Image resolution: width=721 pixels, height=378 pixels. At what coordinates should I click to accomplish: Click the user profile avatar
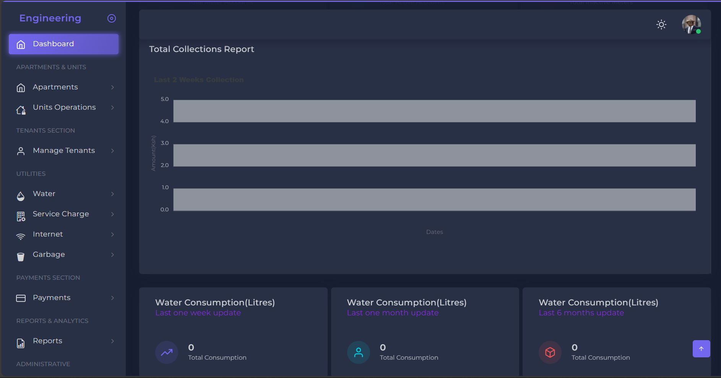coord(691,24)
